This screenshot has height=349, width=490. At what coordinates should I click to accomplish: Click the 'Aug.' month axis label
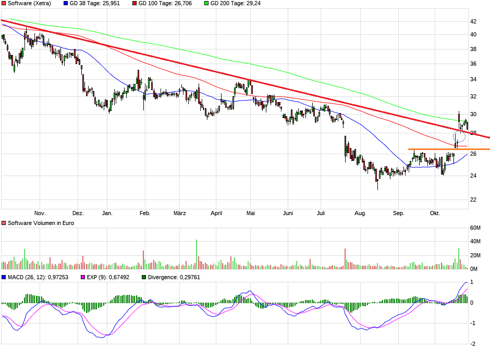point(360,213)
